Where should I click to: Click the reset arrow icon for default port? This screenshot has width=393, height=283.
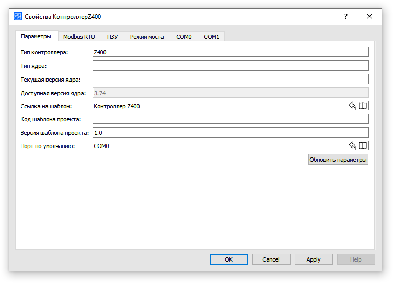pyautogui.click(x=352, y=146)
